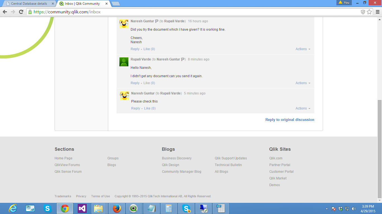
Task: Click the green SSL padlock icon
Action: tap(30, 12)
